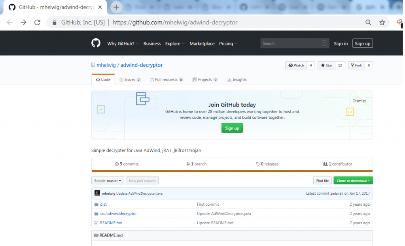Click the Sign in link
The height and width of the screenshot is (246, 405).
(341, 43)
